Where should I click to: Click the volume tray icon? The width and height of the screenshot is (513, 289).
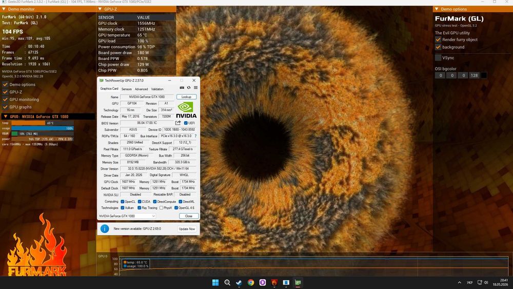486,283
